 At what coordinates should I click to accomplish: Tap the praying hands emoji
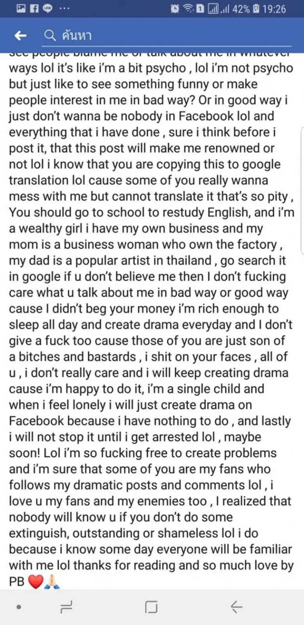coord(52,582)
